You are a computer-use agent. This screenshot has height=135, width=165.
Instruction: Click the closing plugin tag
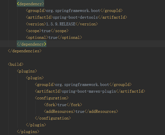click(x=36, y=125)
